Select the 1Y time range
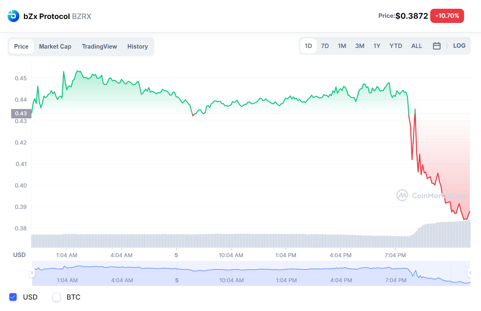This screenshot has height=311, width=481. coord(377,46)
